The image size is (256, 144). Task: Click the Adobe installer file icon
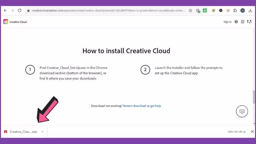(5, 132)
